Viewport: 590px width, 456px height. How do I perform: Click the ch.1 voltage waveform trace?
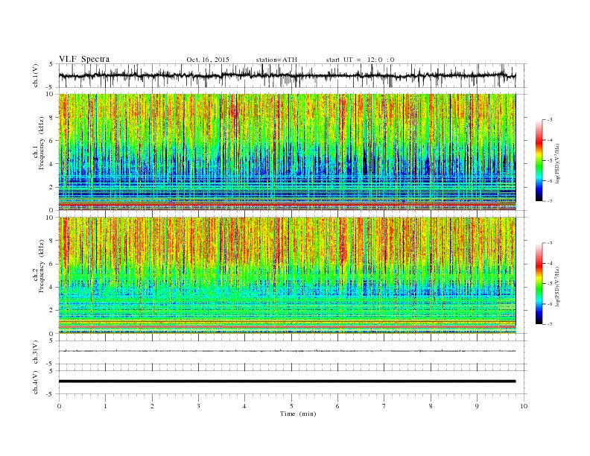(x=287, y=75)
